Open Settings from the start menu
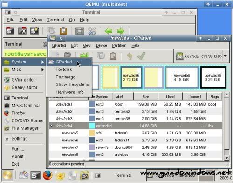Viewport: 233px width, 183px height. 19,139
